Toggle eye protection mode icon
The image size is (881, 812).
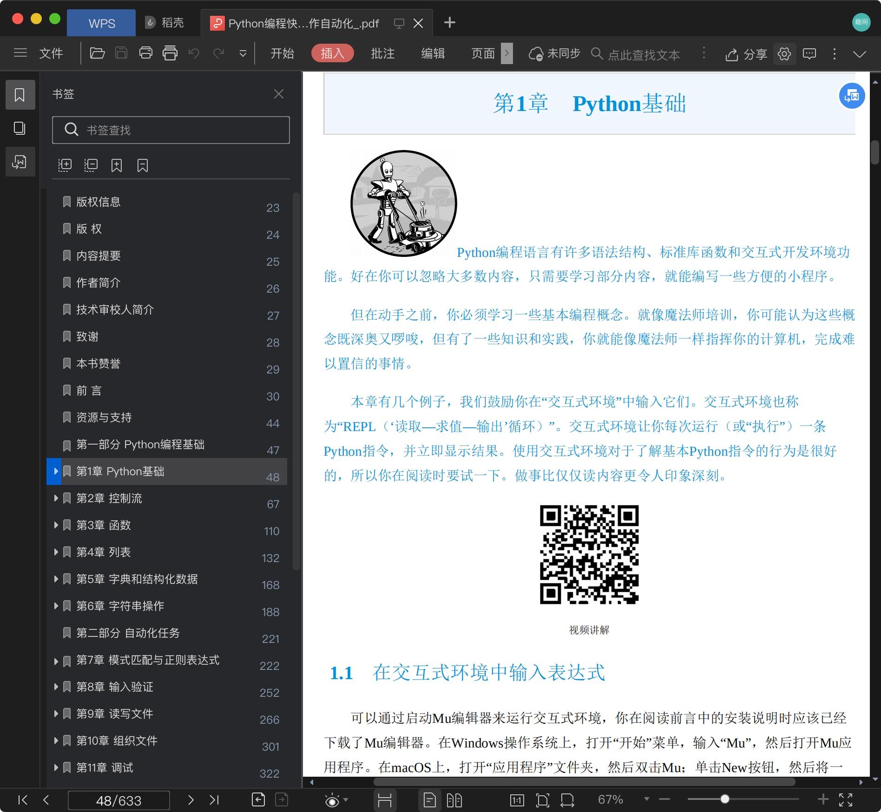coord(333,800)
